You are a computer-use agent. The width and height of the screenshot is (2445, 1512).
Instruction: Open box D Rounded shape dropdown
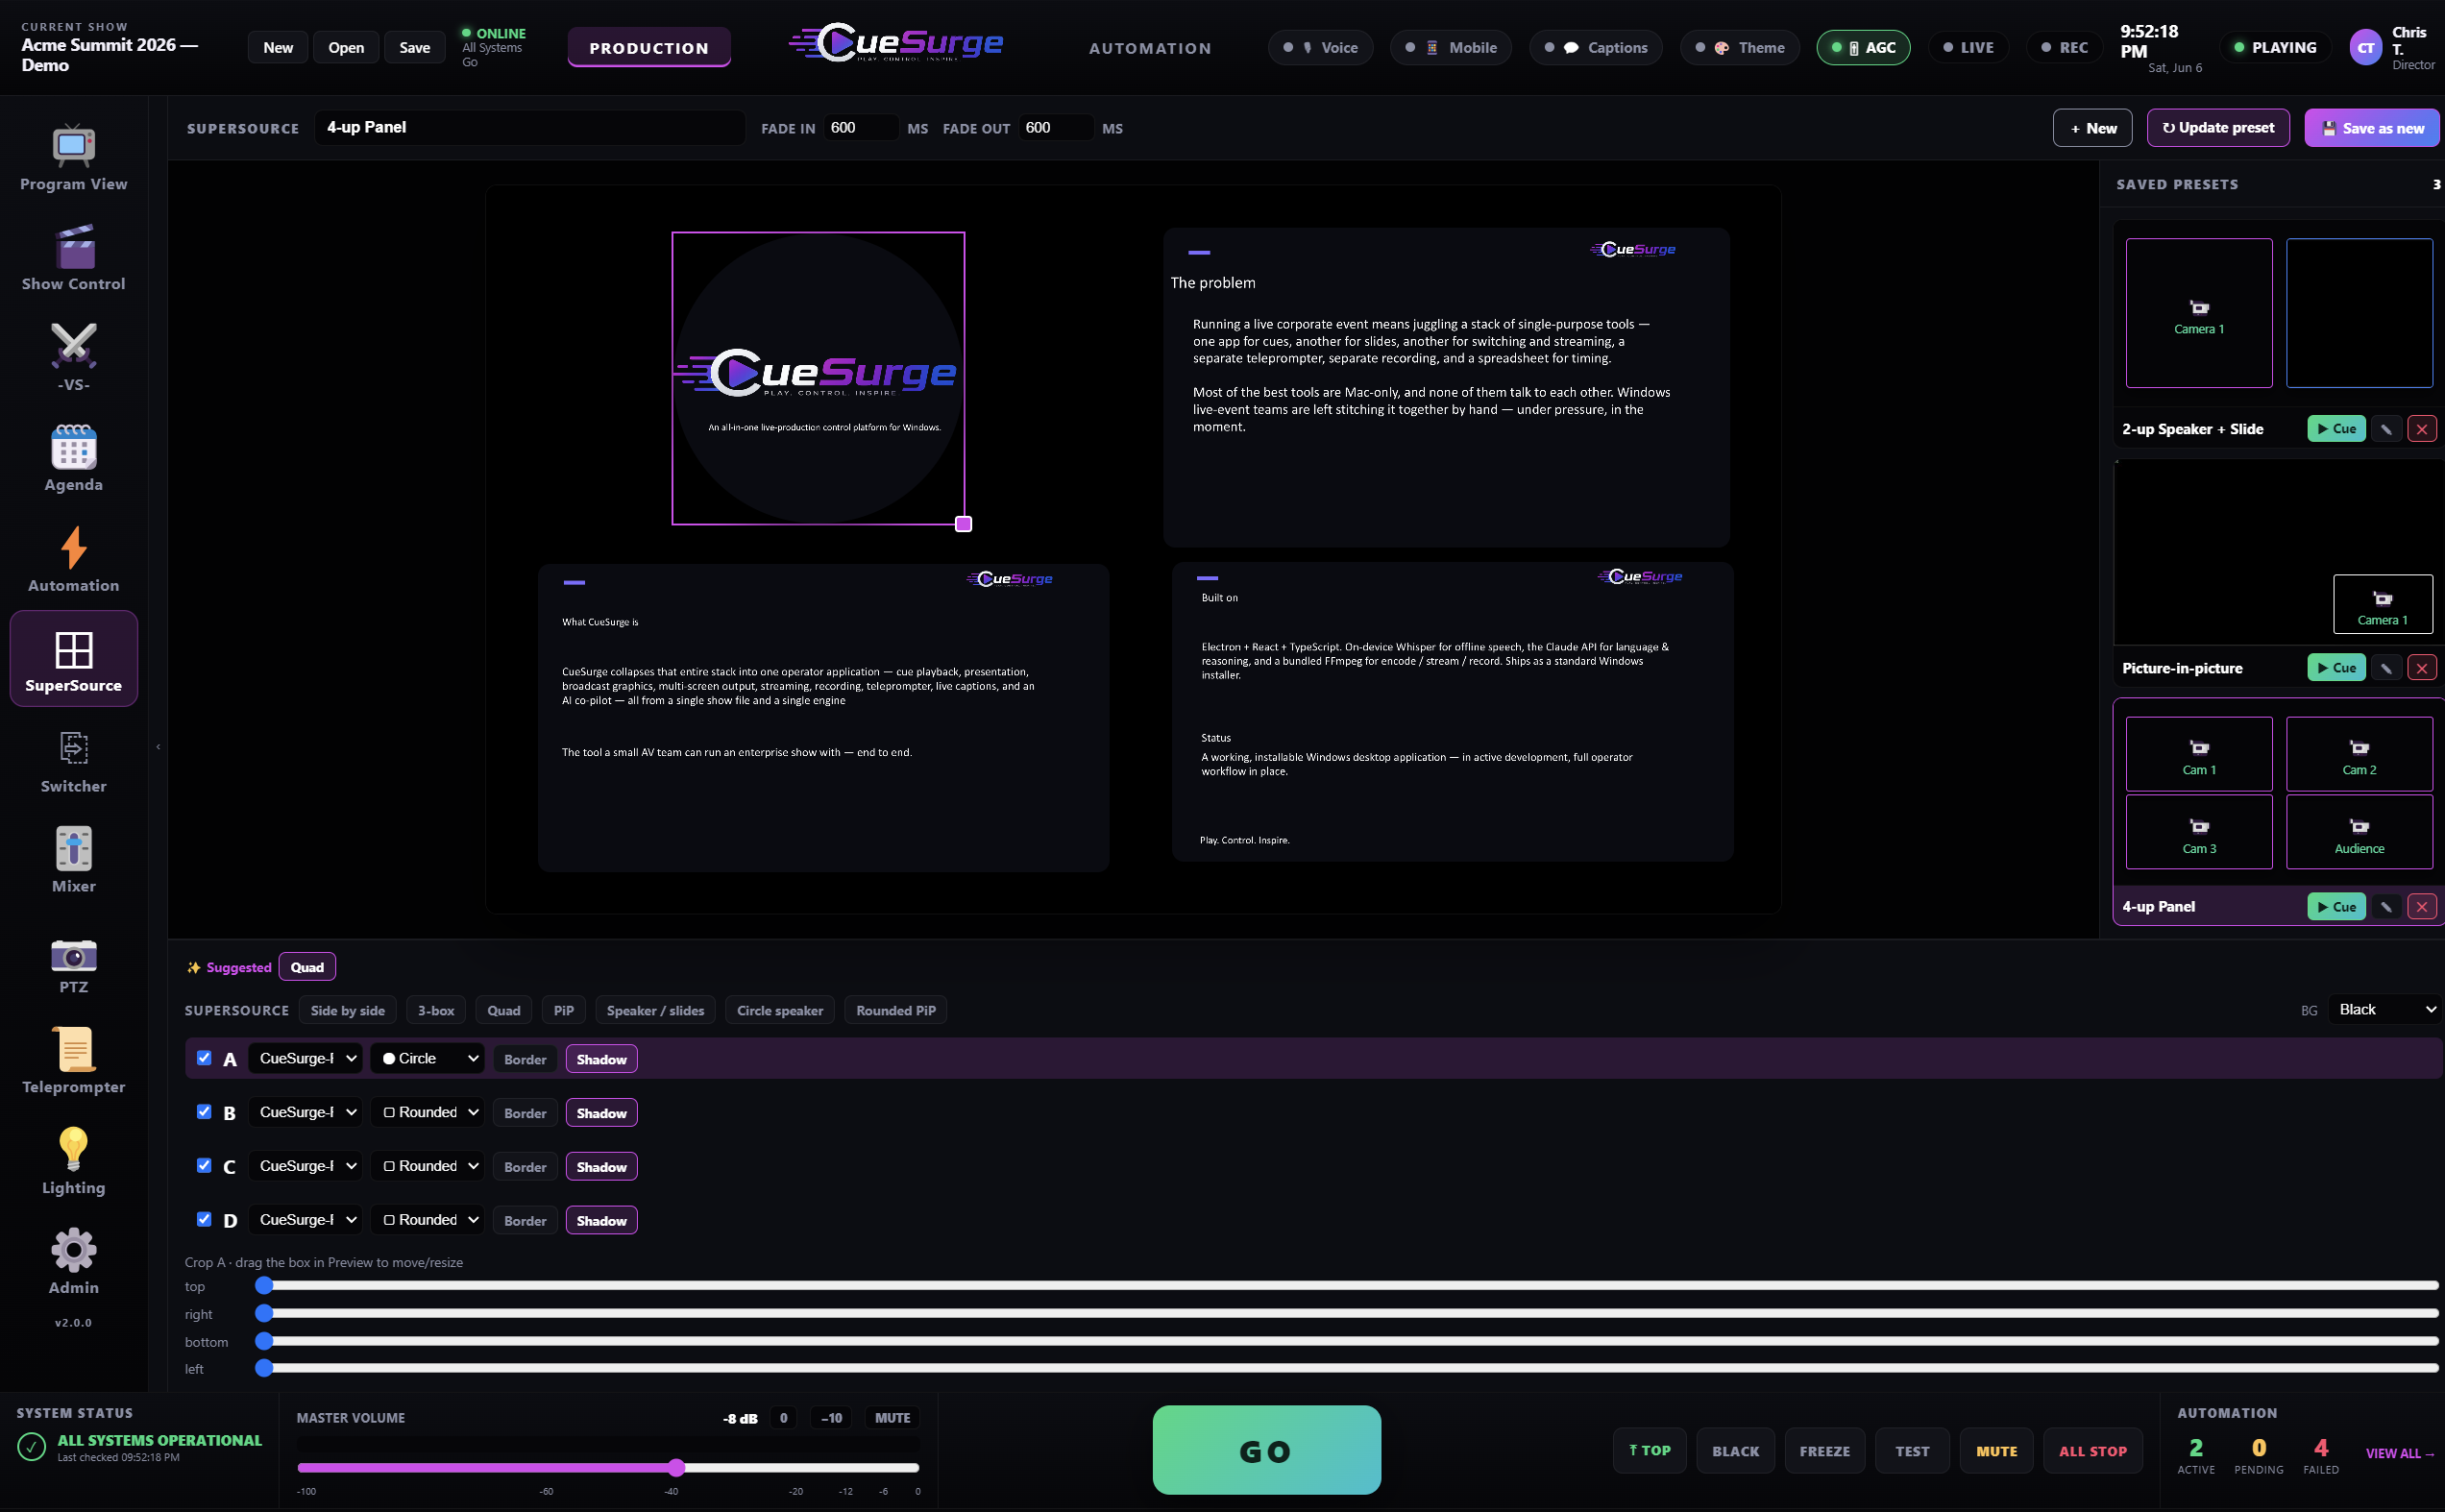(428, 1221)
